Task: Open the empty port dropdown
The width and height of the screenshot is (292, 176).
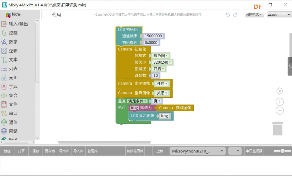Action: coord(235,151)
